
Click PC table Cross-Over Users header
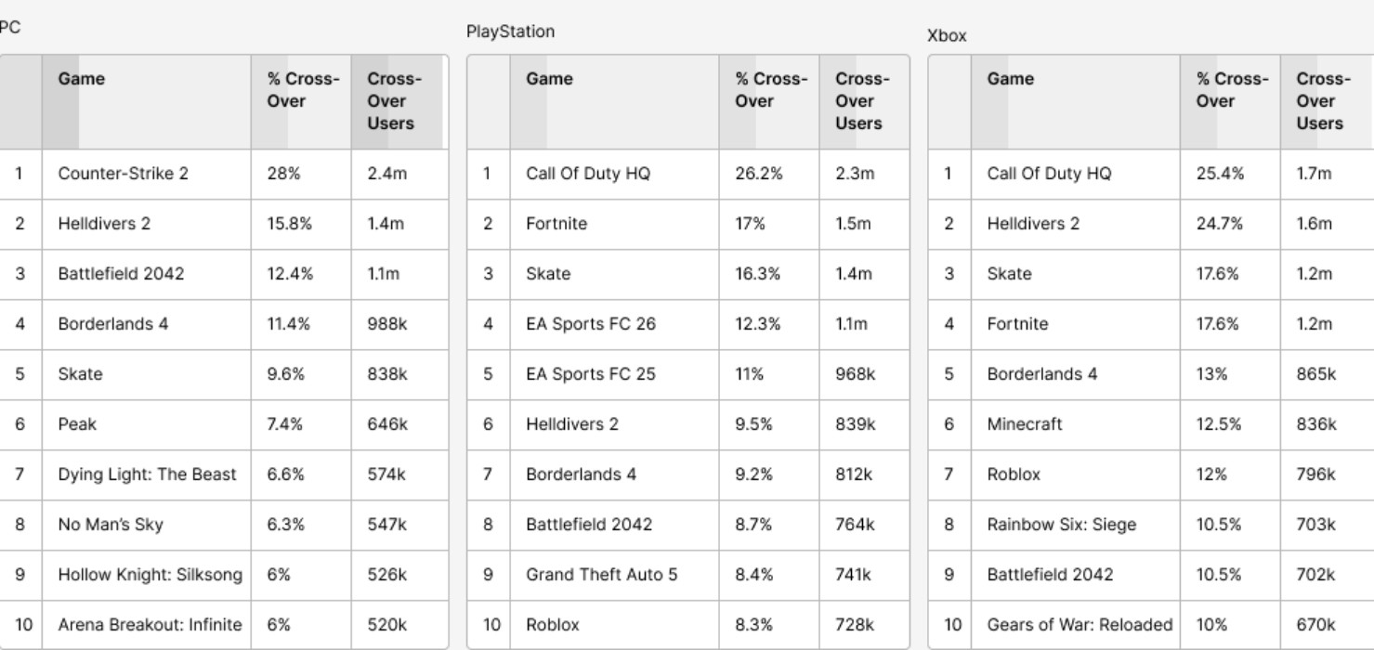point(399,101)
